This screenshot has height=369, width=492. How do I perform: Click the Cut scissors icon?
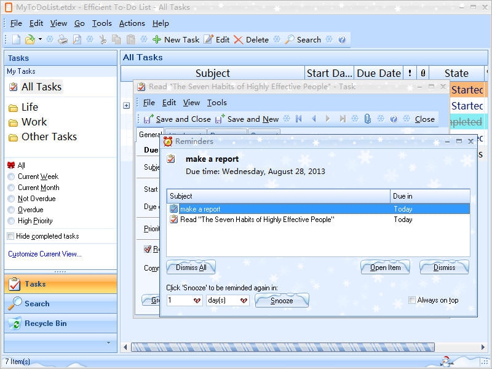[x=103, y=39]
